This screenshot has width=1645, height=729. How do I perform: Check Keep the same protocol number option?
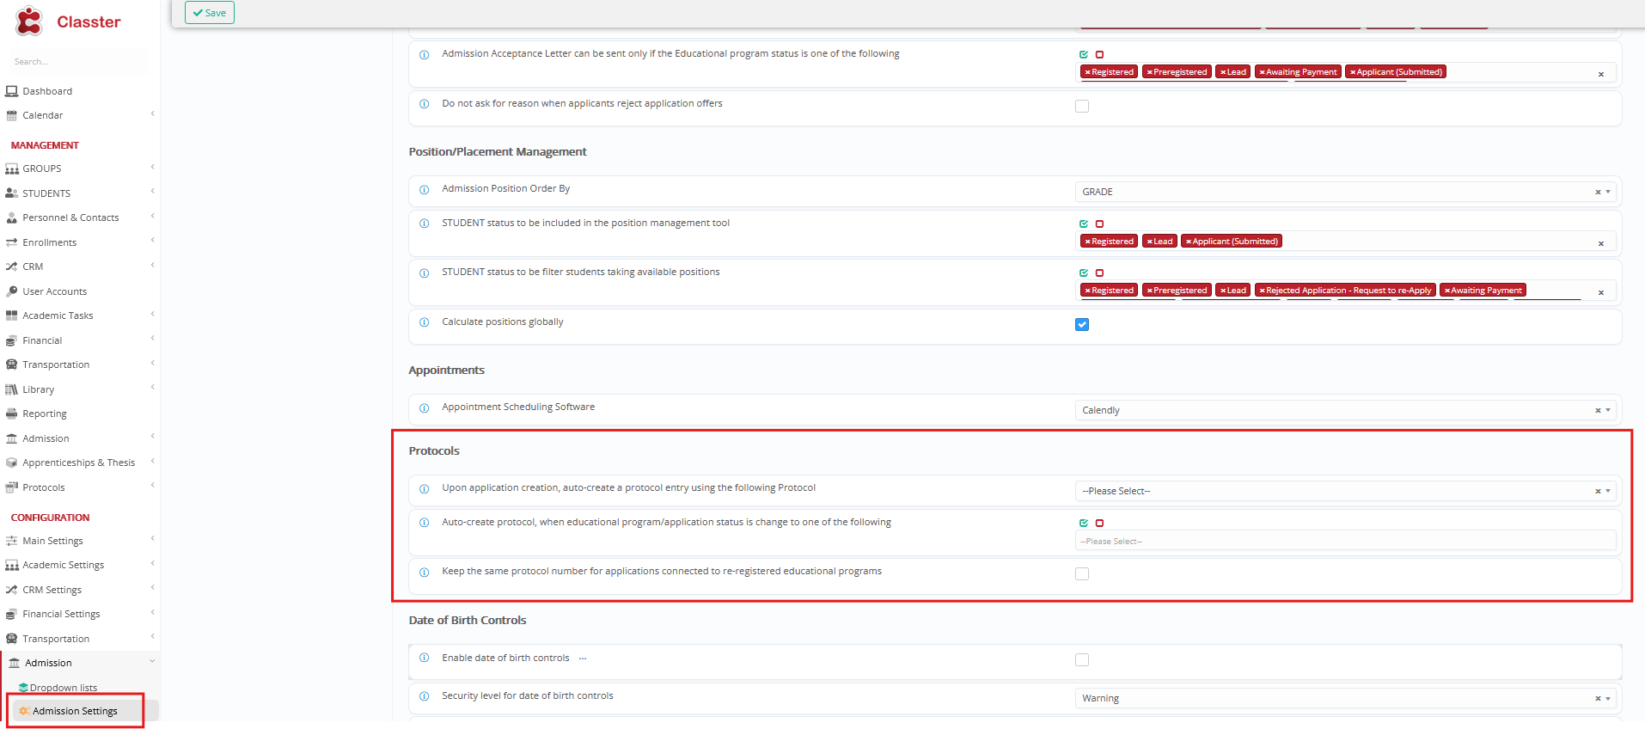coord(1082,573)
